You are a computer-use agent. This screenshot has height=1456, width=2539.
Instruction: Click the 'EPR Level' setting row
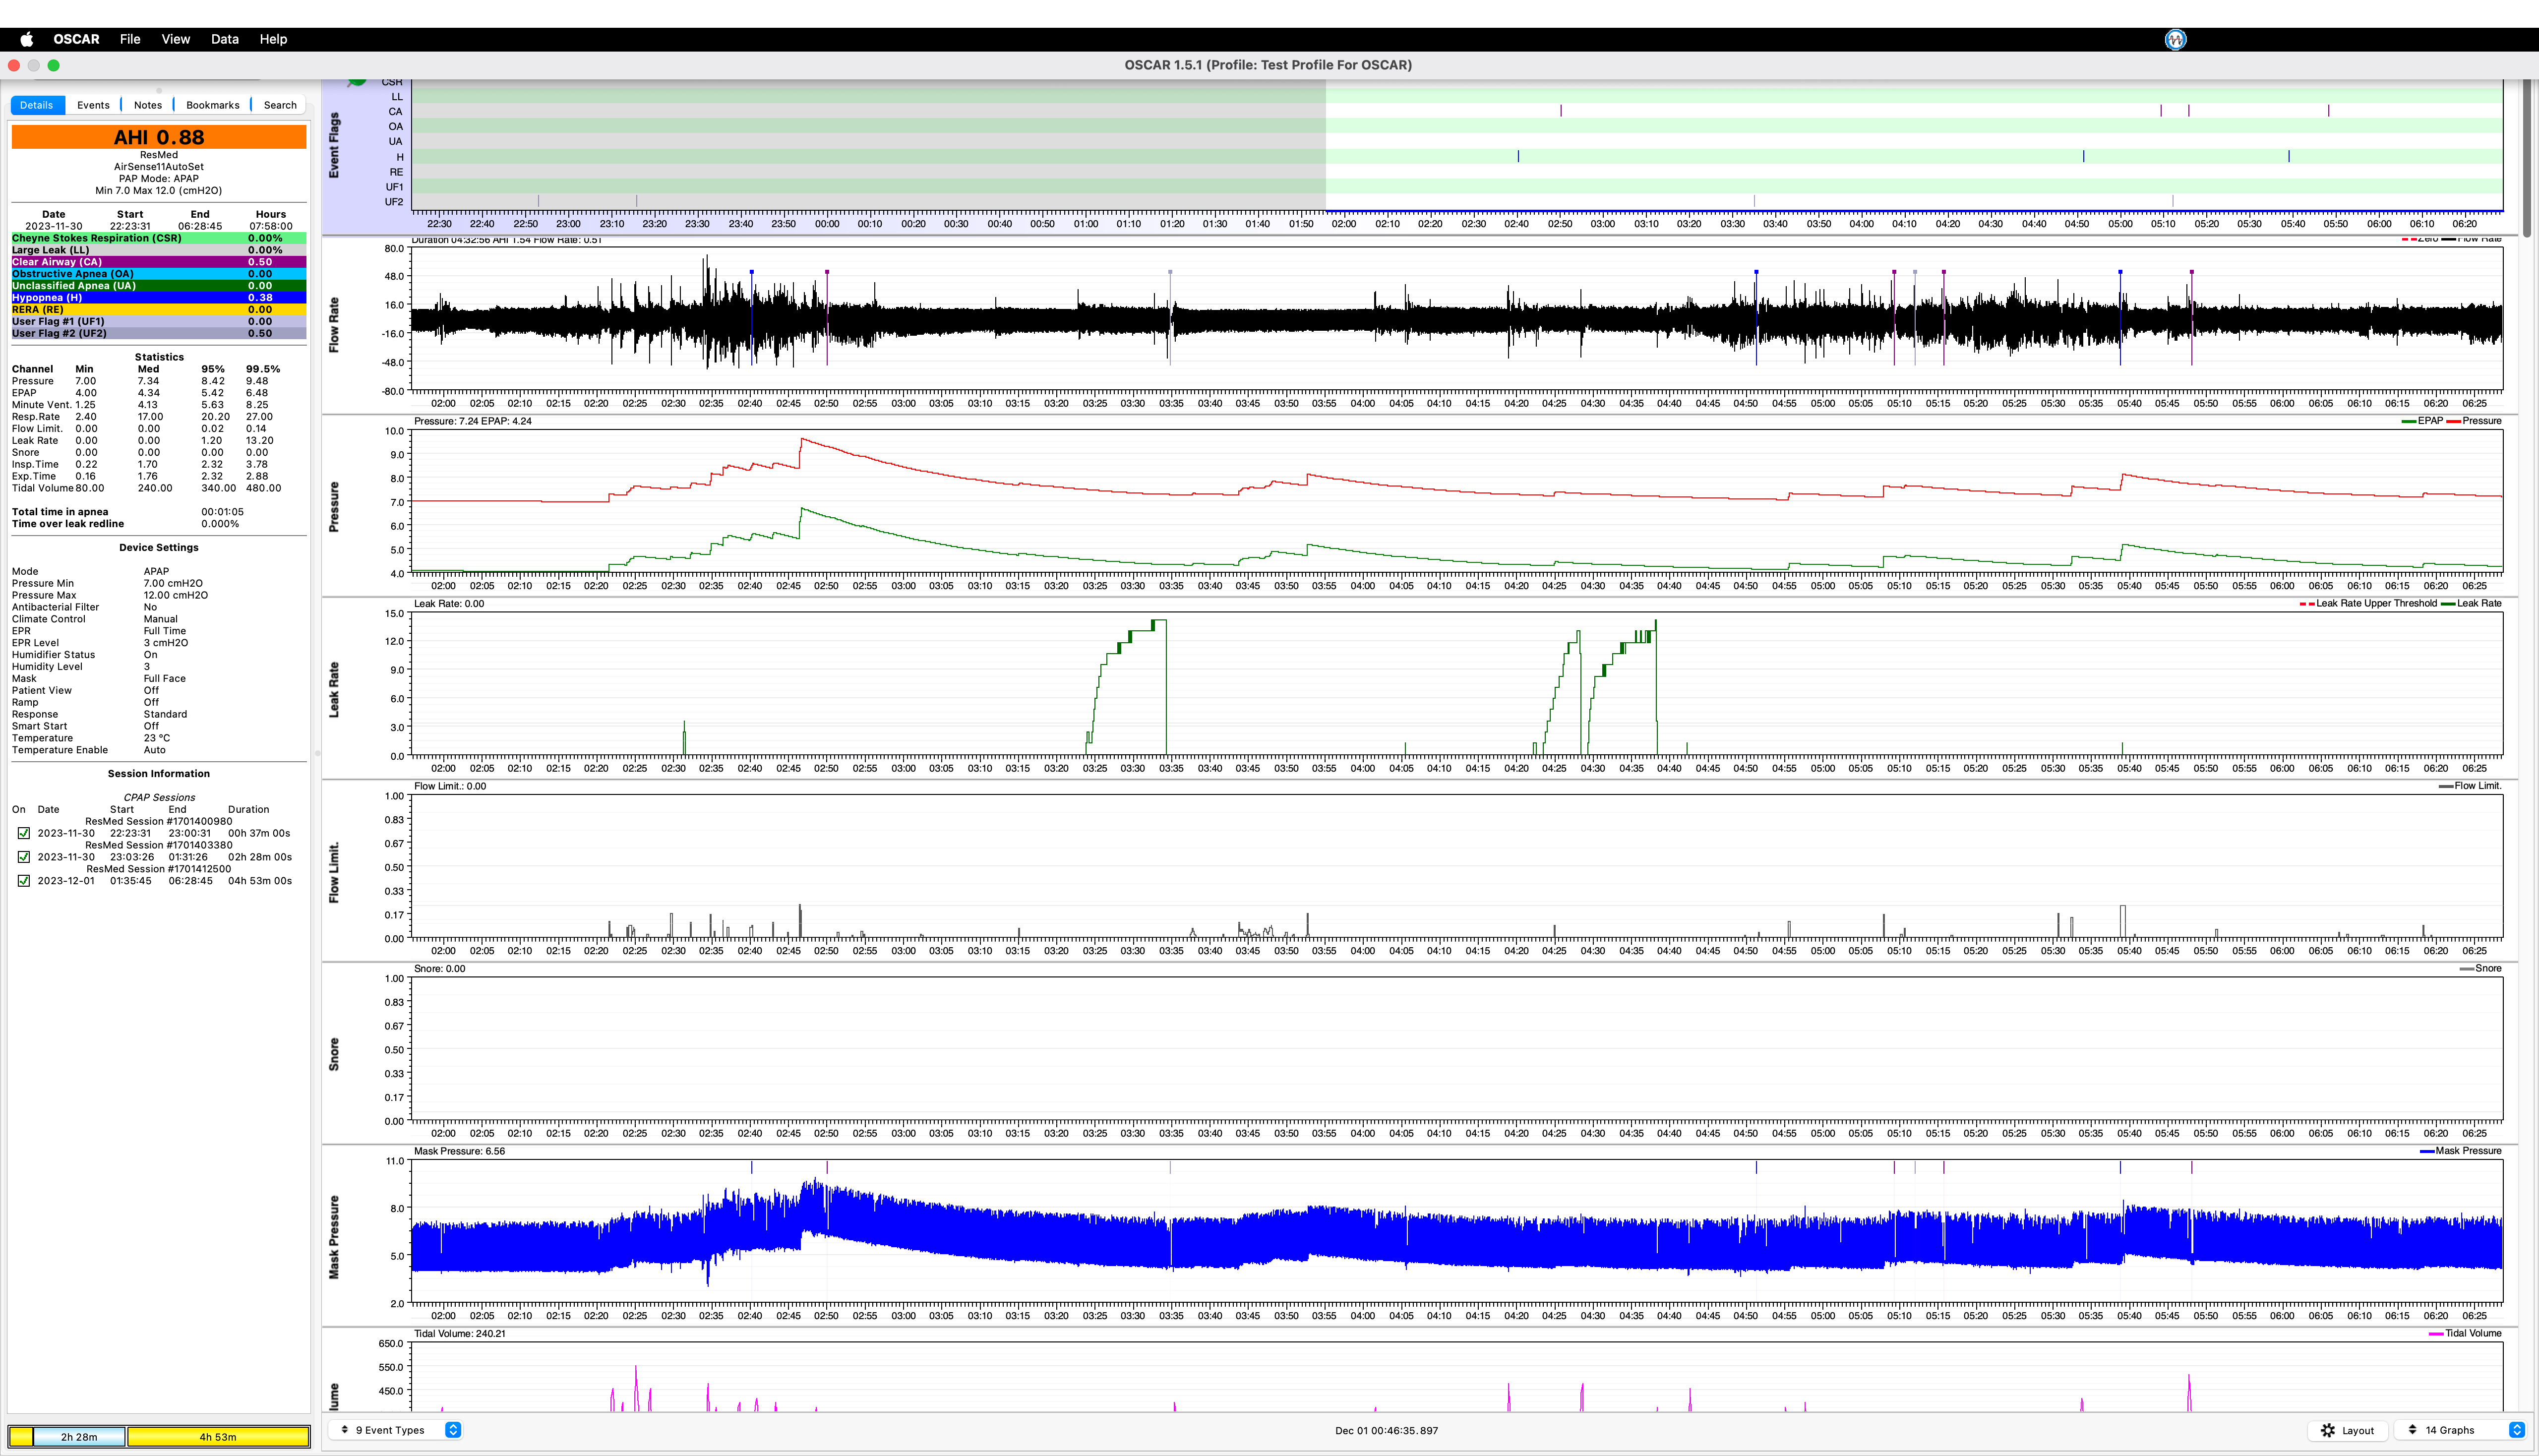tap(159, 643)
